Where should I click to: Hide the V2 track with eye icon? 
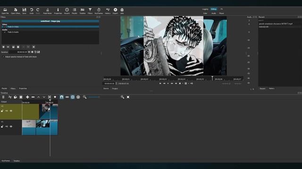[x=11, y=111]
